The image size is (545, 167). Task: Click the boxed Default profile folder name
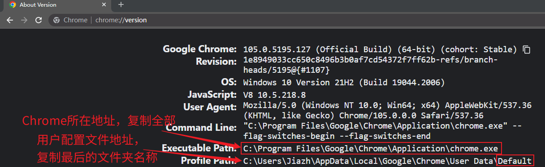[x=515, y=161]
